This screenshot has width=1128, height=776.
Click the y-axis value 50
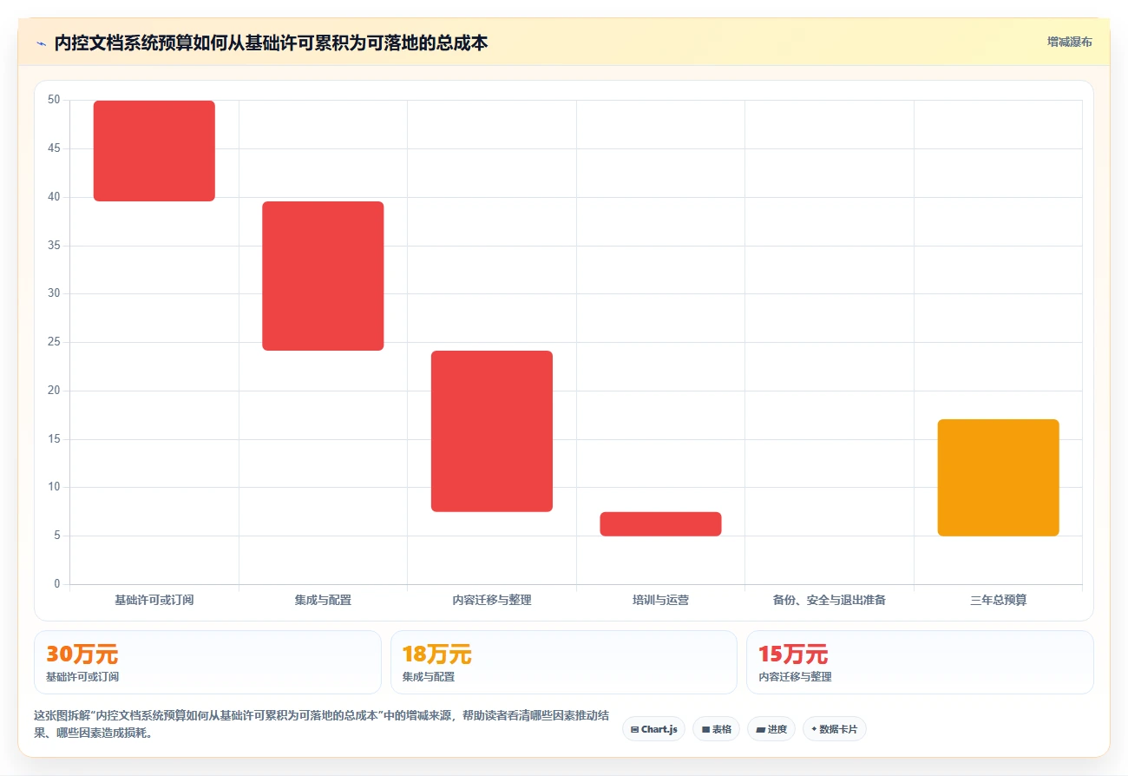54,100
